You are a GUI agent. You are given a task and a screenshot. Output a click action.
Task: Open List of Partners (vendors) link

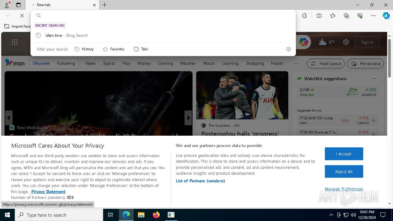point(200,181)
